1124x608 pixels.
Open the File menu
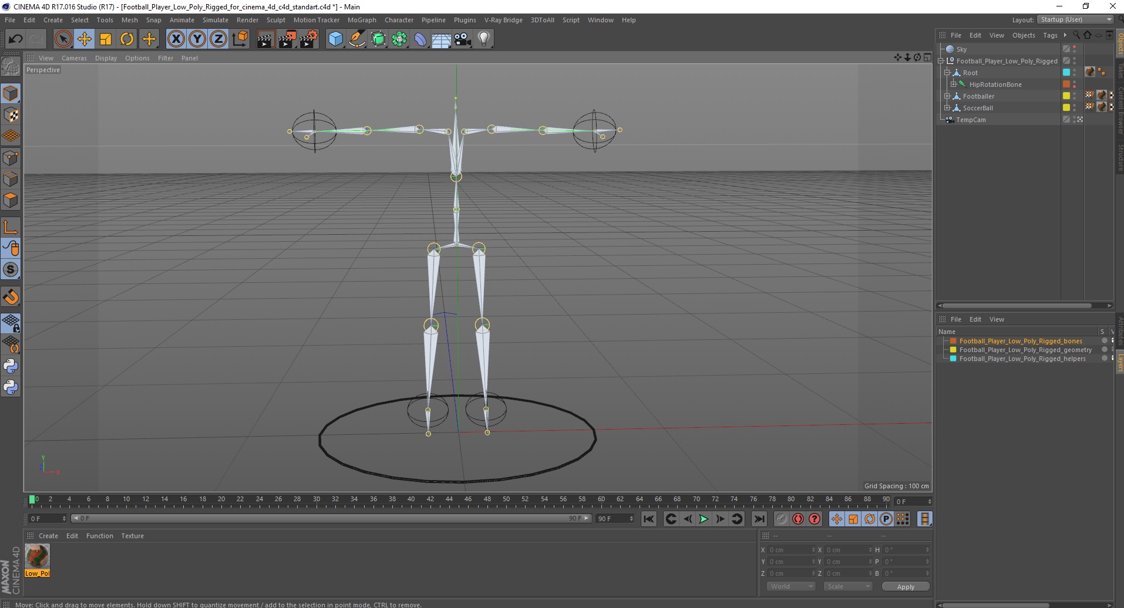[10, 20]
